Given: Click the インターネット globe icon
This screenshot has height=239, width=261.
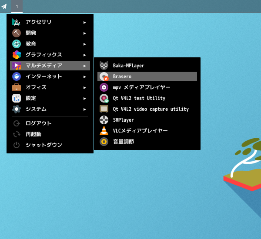Looking at the screenshot, I should (x=17, y=76).
